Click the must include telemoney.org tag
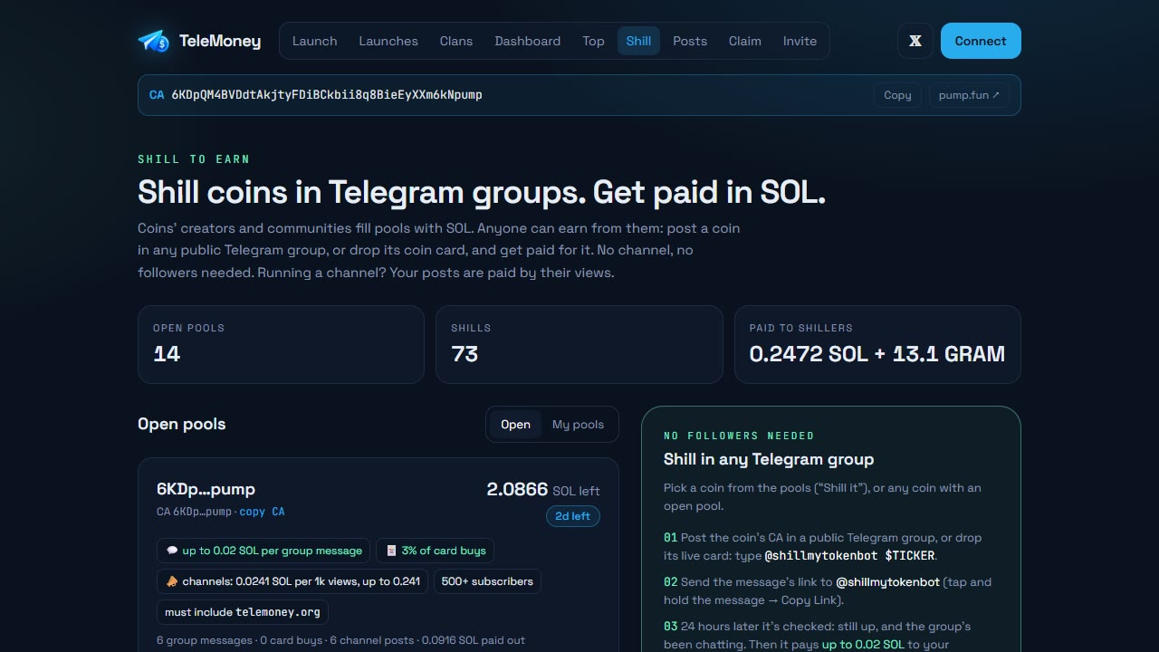 (243, 612)
